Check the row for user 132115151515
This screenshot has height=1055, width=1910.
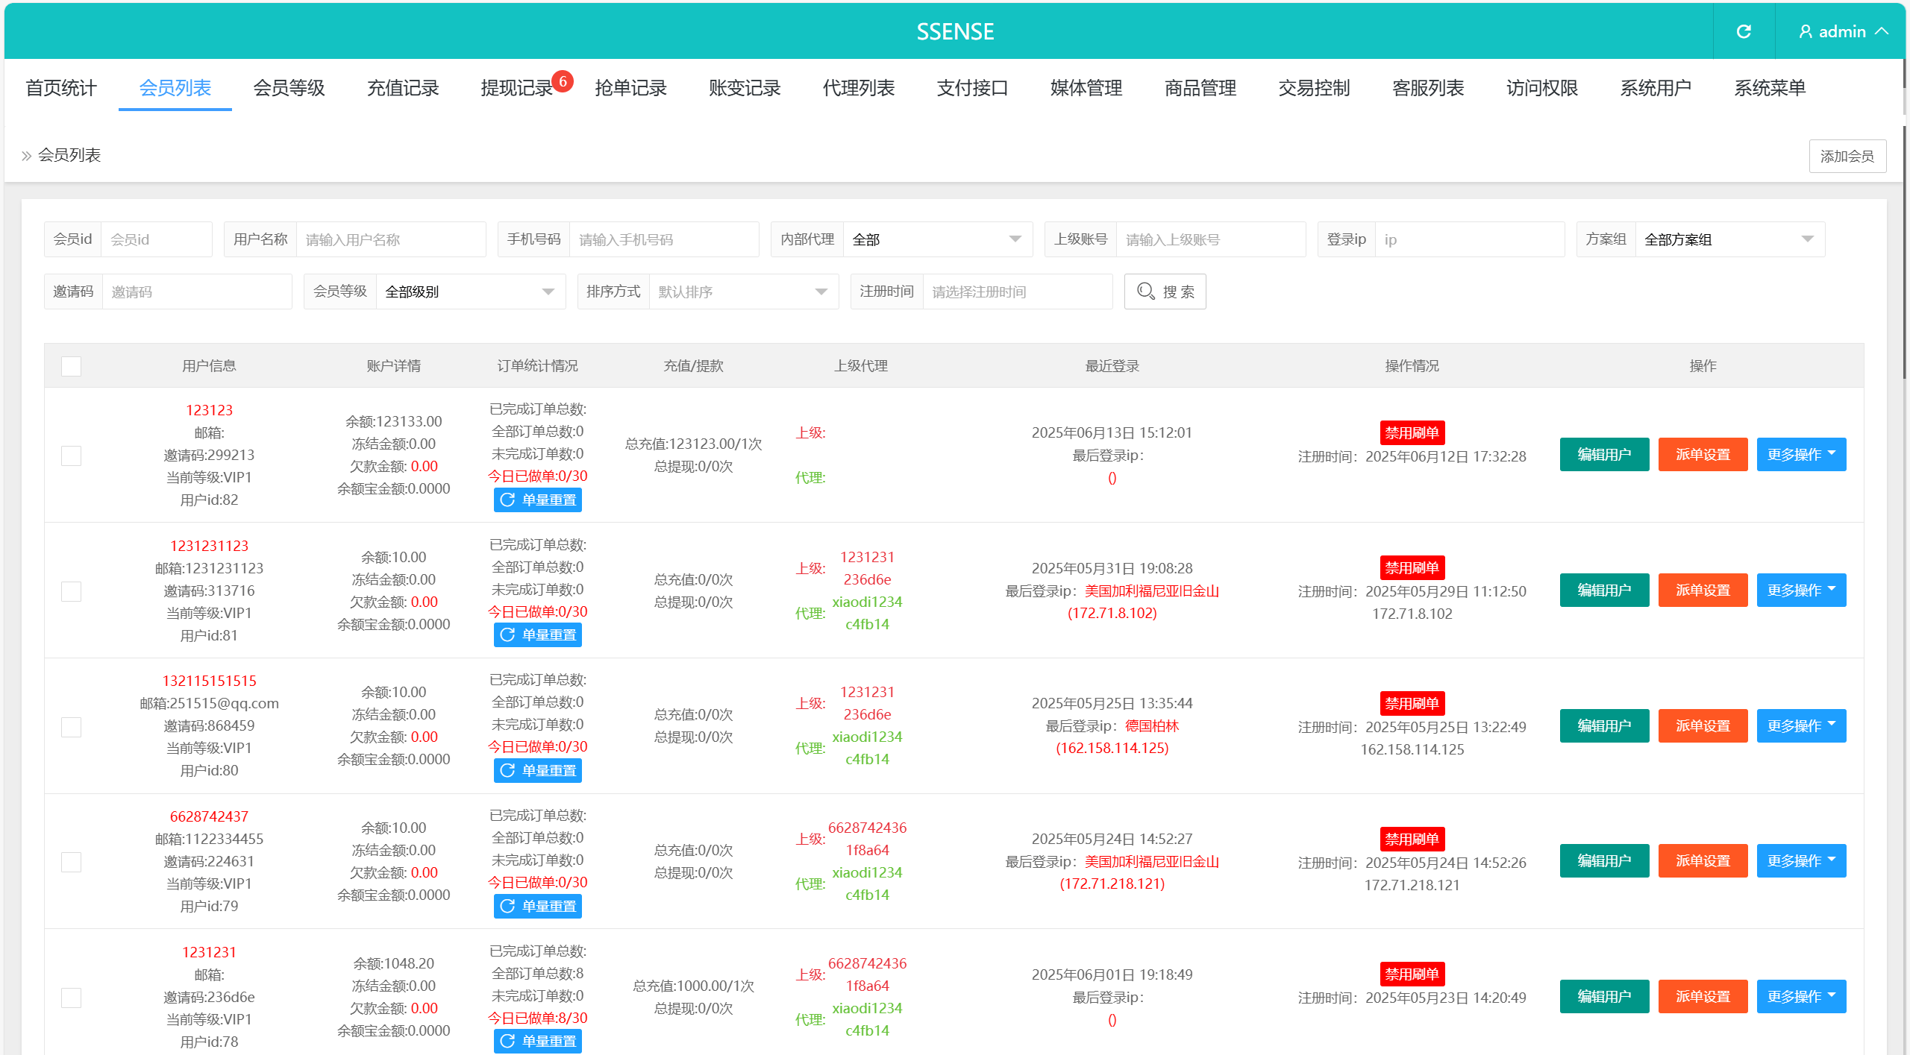(71, 727)
